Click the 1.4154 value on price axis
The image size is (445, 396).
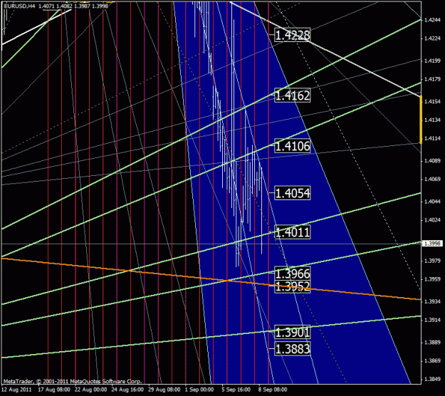tap(432, 101)
